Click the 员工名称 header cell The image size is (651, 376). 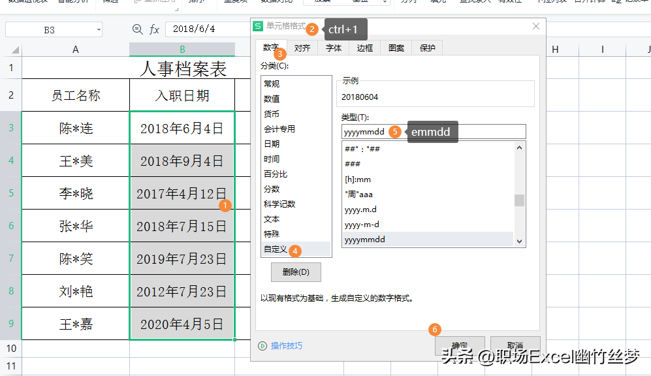[x=76, y=95]
